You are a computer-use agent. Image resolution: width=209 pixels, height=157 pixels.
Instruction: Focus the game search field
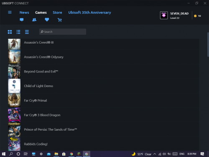[x=63, y=32]
